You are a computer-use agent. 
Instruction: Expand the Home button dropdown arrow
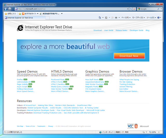pos(103,18)
